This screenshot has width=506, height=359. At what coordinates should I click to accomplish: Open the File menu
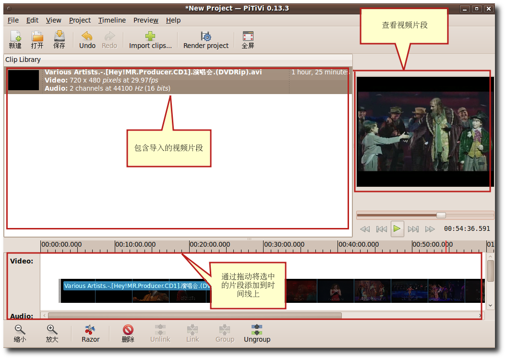tap(13, 20)
